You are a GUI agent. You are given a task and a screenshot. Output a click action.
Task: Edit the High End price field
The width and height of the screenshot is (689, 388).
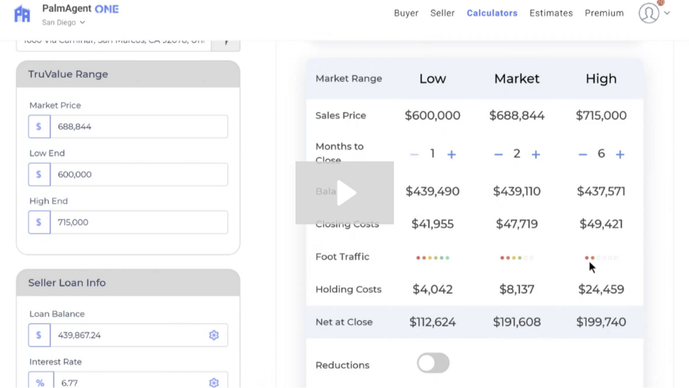pyautogui.click(x=139, y=222)
